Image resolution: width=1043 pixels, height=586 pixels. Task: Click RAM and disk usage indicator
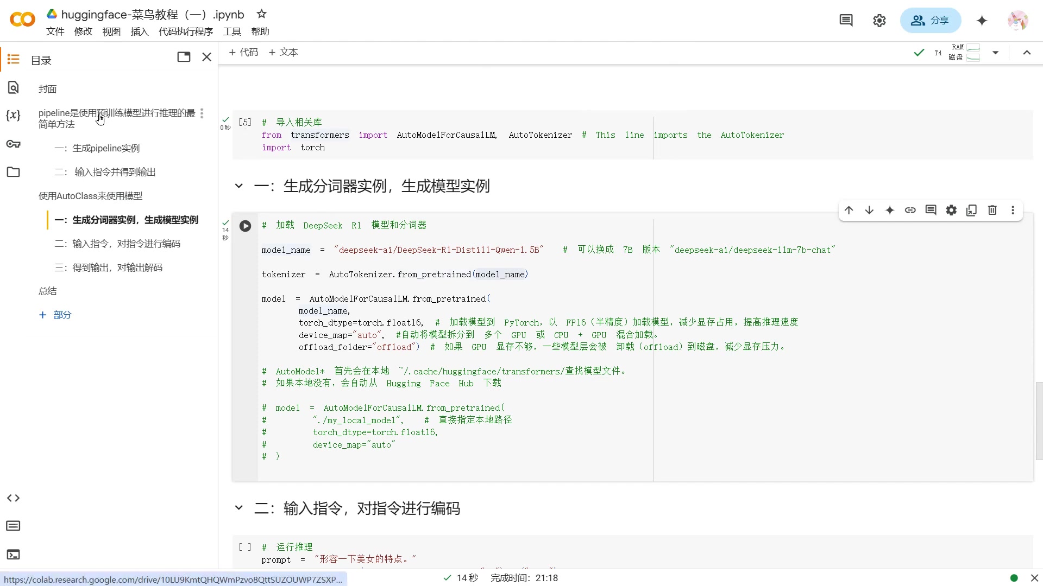pyautogui.click(x=964, y=53)
